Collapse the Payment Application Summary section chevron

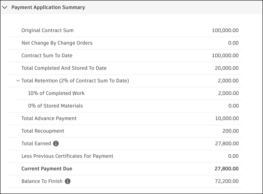pyautogui.click(x=5, y=7)
